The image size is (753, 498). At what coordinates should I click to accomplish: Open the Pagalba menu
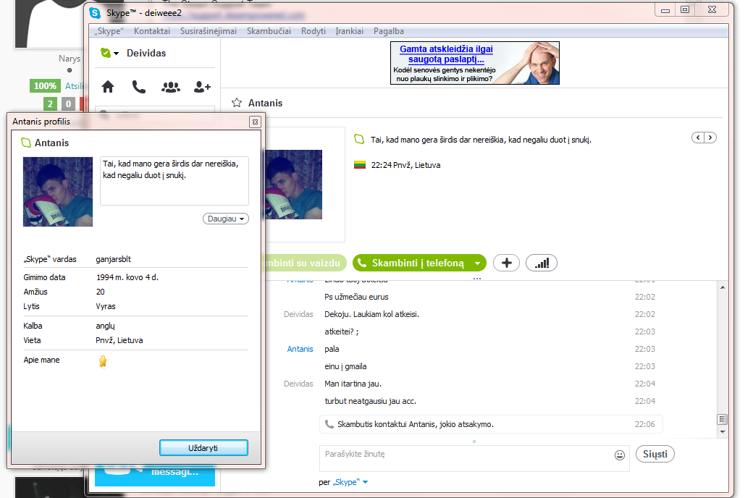(x=389, y=31)
